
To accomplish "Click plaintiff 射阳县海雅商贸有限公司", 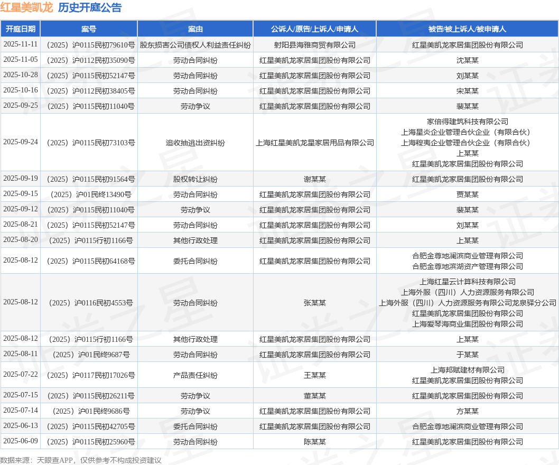I will pos(315,45).
